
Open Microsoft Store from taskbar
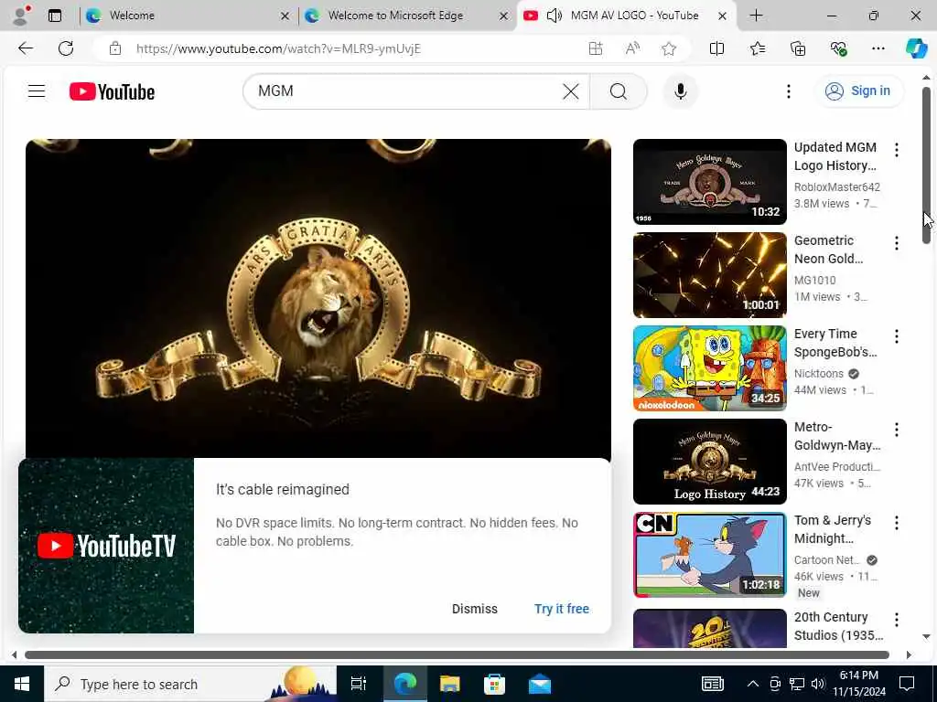pos(494,684)
